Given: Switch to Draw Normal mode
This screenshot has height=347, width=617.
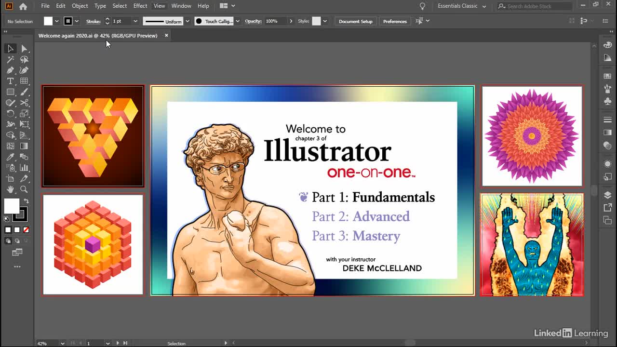Looking at the screenshot, I should (8, 240).
